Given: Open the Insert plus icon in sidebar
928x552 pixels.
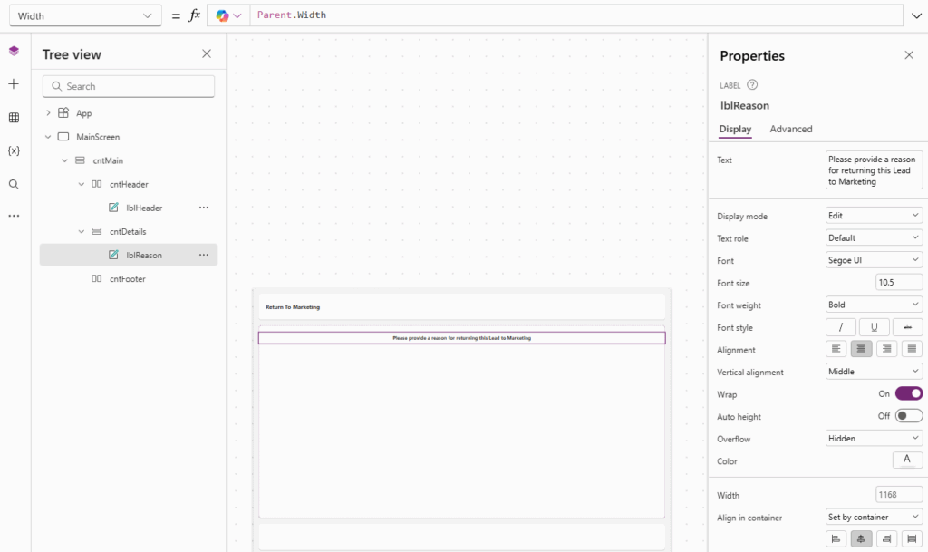Looking at the screenshot, I should tap(14, 84).
